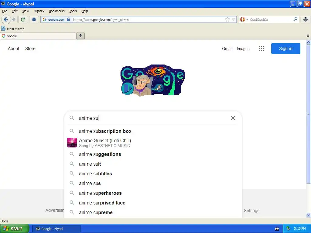Open the Google Store link
The image size is (311, 233).
click(x=30, y=49)
